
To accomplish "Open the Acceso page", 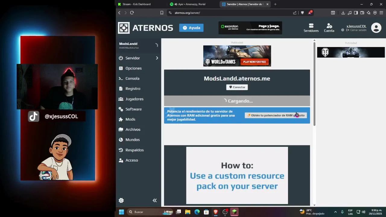I will coord(131,160).
